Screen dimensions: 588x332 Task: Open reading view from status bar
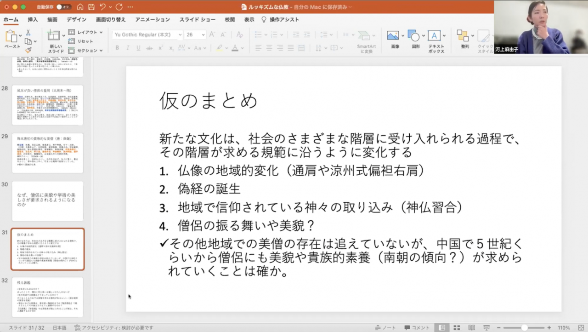pos(472,327)
